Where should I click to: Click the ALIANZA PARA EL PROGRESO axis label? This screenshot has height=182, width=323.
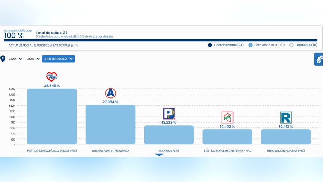click(110, 151)
